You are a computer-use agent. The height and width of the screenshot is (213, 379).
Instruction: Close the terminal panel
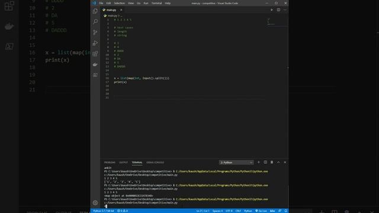pos(285,162)
